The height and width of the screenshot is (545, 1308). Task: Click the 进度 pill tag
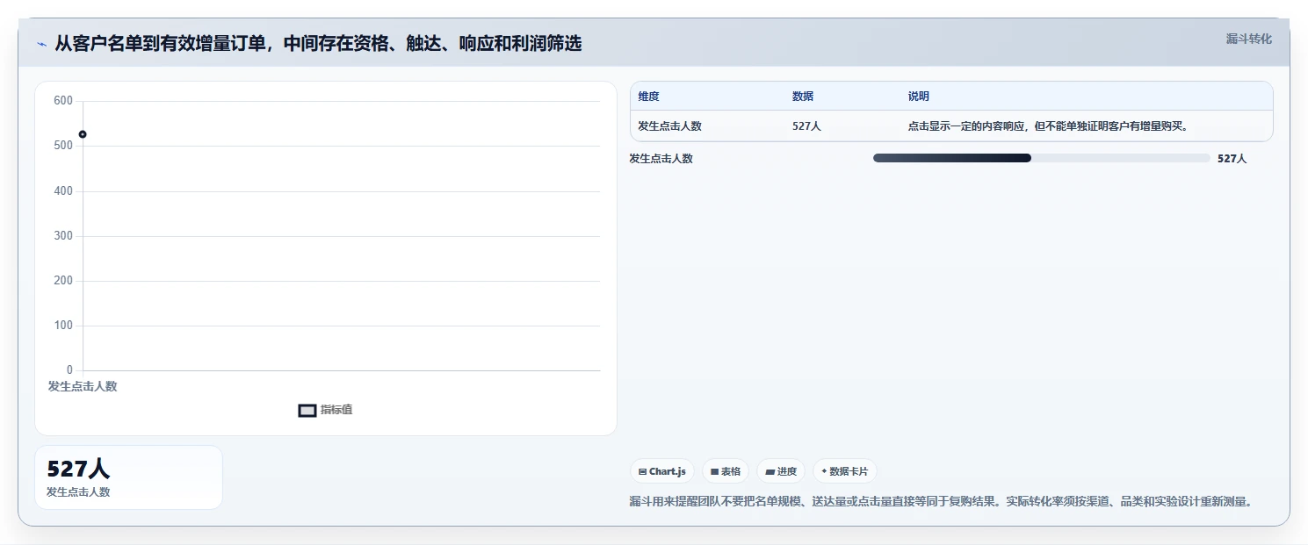[781, 471]
